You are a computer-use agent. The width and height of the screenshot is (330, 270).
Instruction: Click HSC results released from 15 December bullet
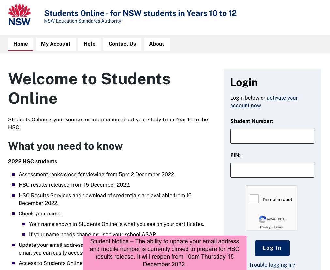74,185
